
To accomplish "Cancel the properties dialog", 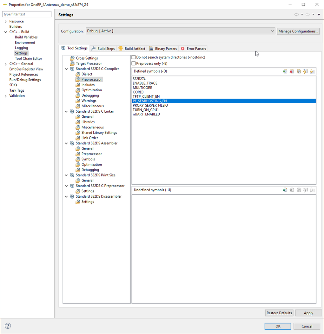I will coord(307,326).
